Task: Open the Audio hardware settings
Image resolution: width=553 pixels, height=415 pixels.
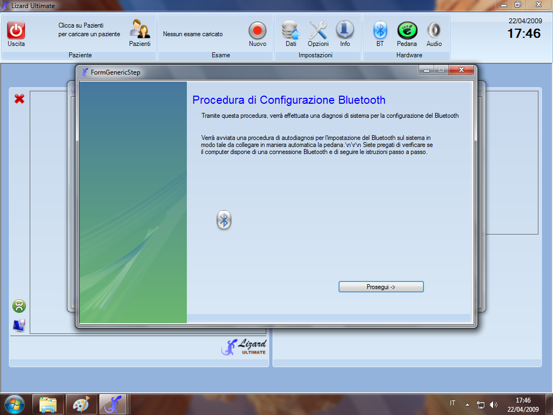Action: point(434,30)
